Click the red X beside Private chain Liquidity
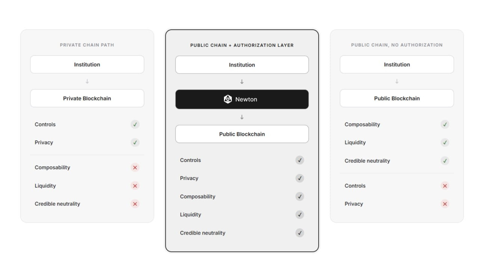Viewport: 481px width, 270px height. [x=135, y=186]
